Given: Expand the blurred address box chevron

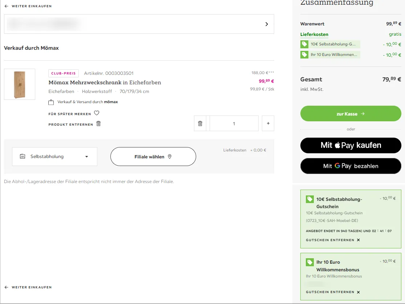Looking at the screenshot, I should coord(267,24).
